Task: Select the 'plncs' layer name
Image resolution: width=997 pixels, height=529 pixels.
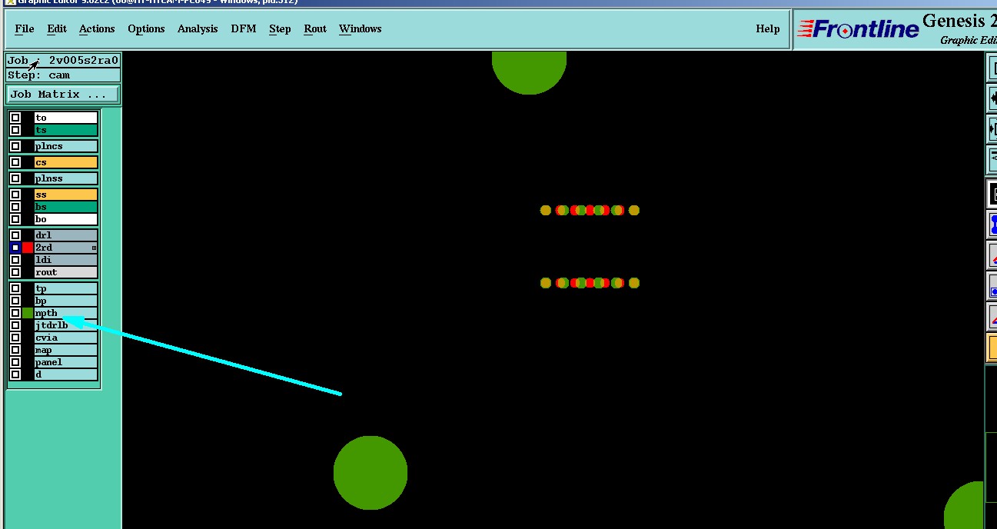Action: pos(66,146)
